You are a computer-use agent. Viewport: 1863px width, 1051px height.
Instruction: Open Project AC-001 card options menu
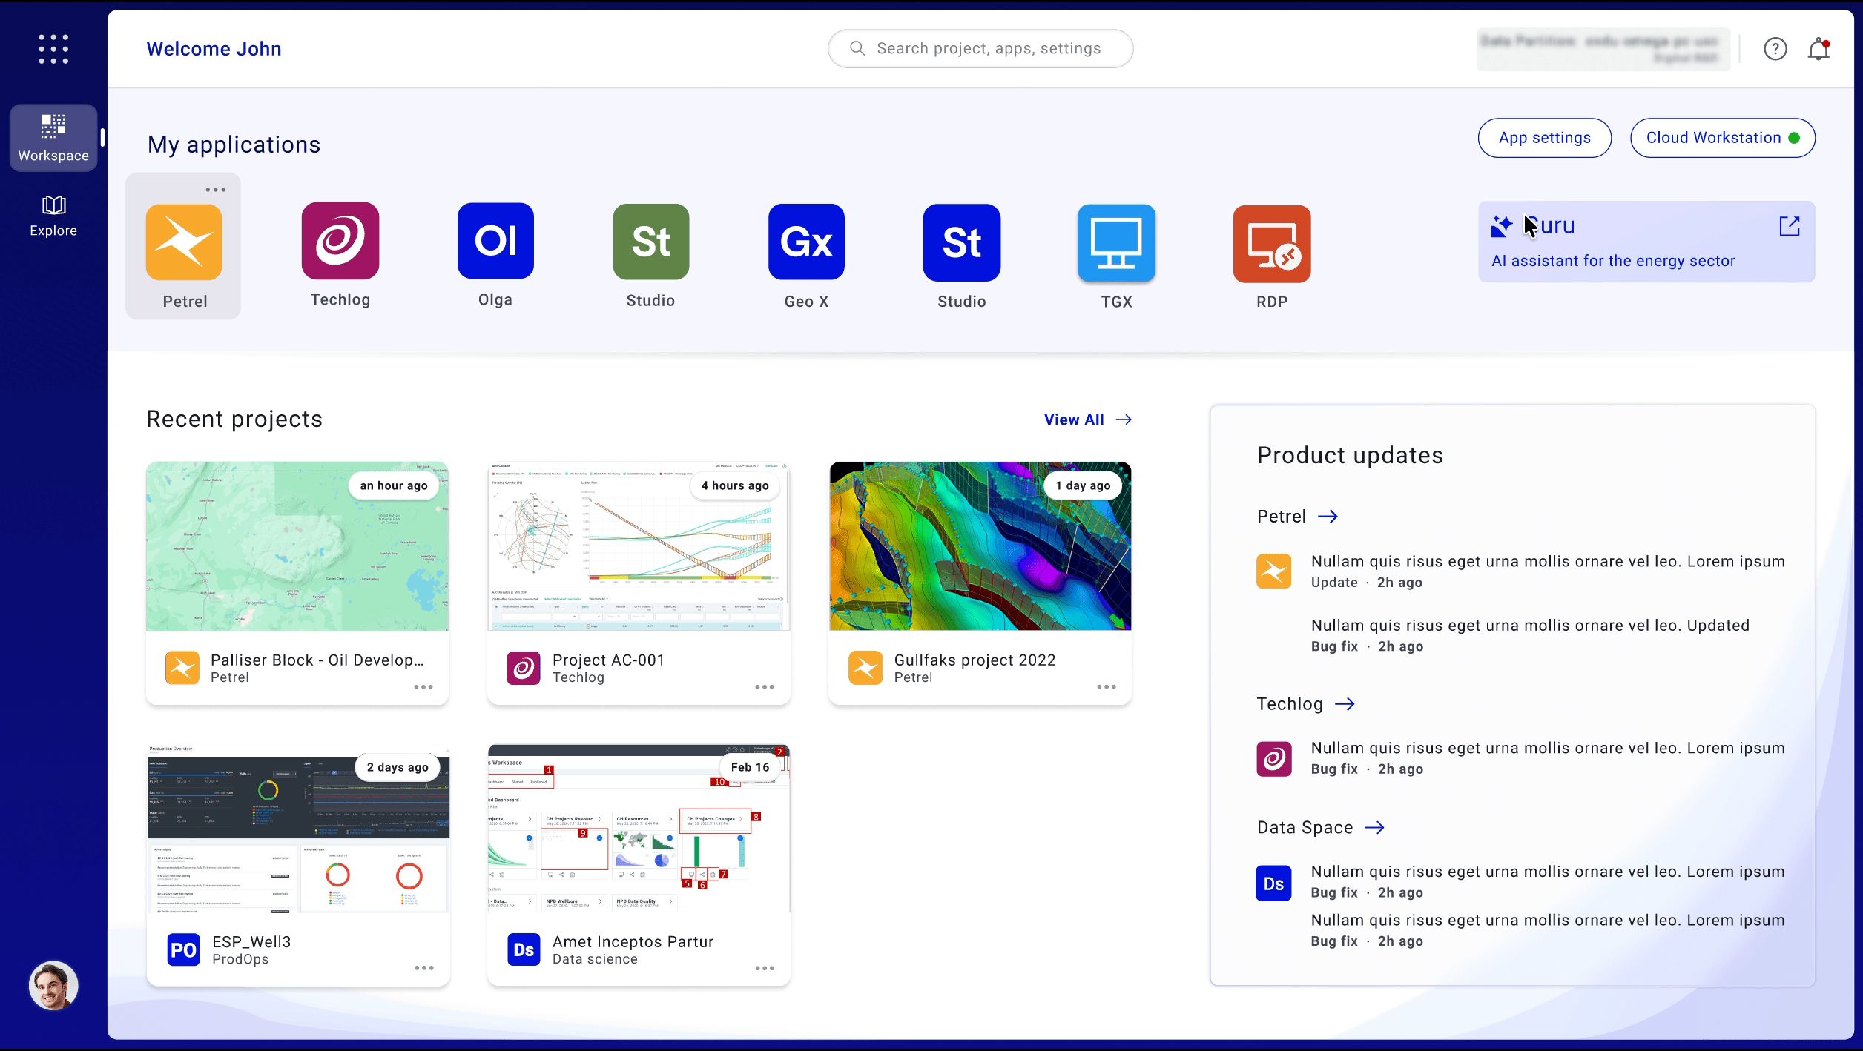(764, 687)
